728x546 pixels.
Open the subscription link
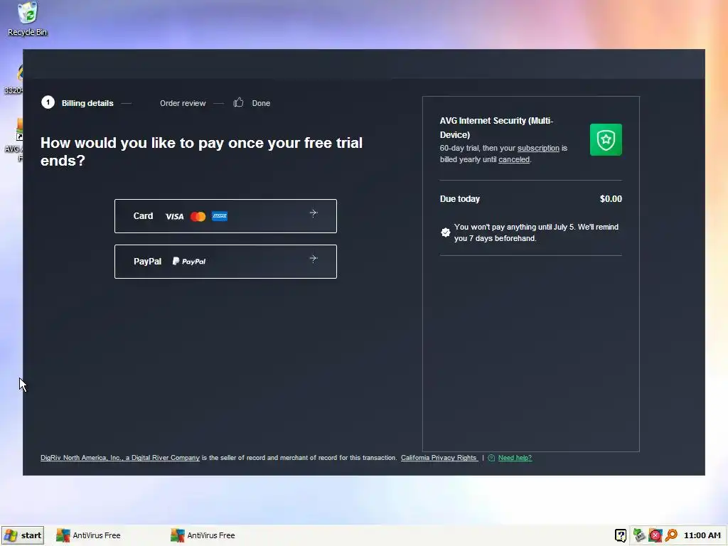pyautogui.click(x=538, y=148)
